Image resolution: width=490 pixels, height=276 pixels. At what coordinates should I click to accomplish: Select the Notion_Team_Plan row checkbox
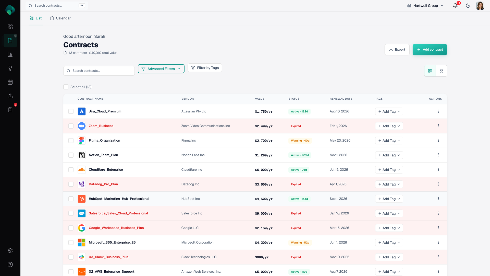71,155
